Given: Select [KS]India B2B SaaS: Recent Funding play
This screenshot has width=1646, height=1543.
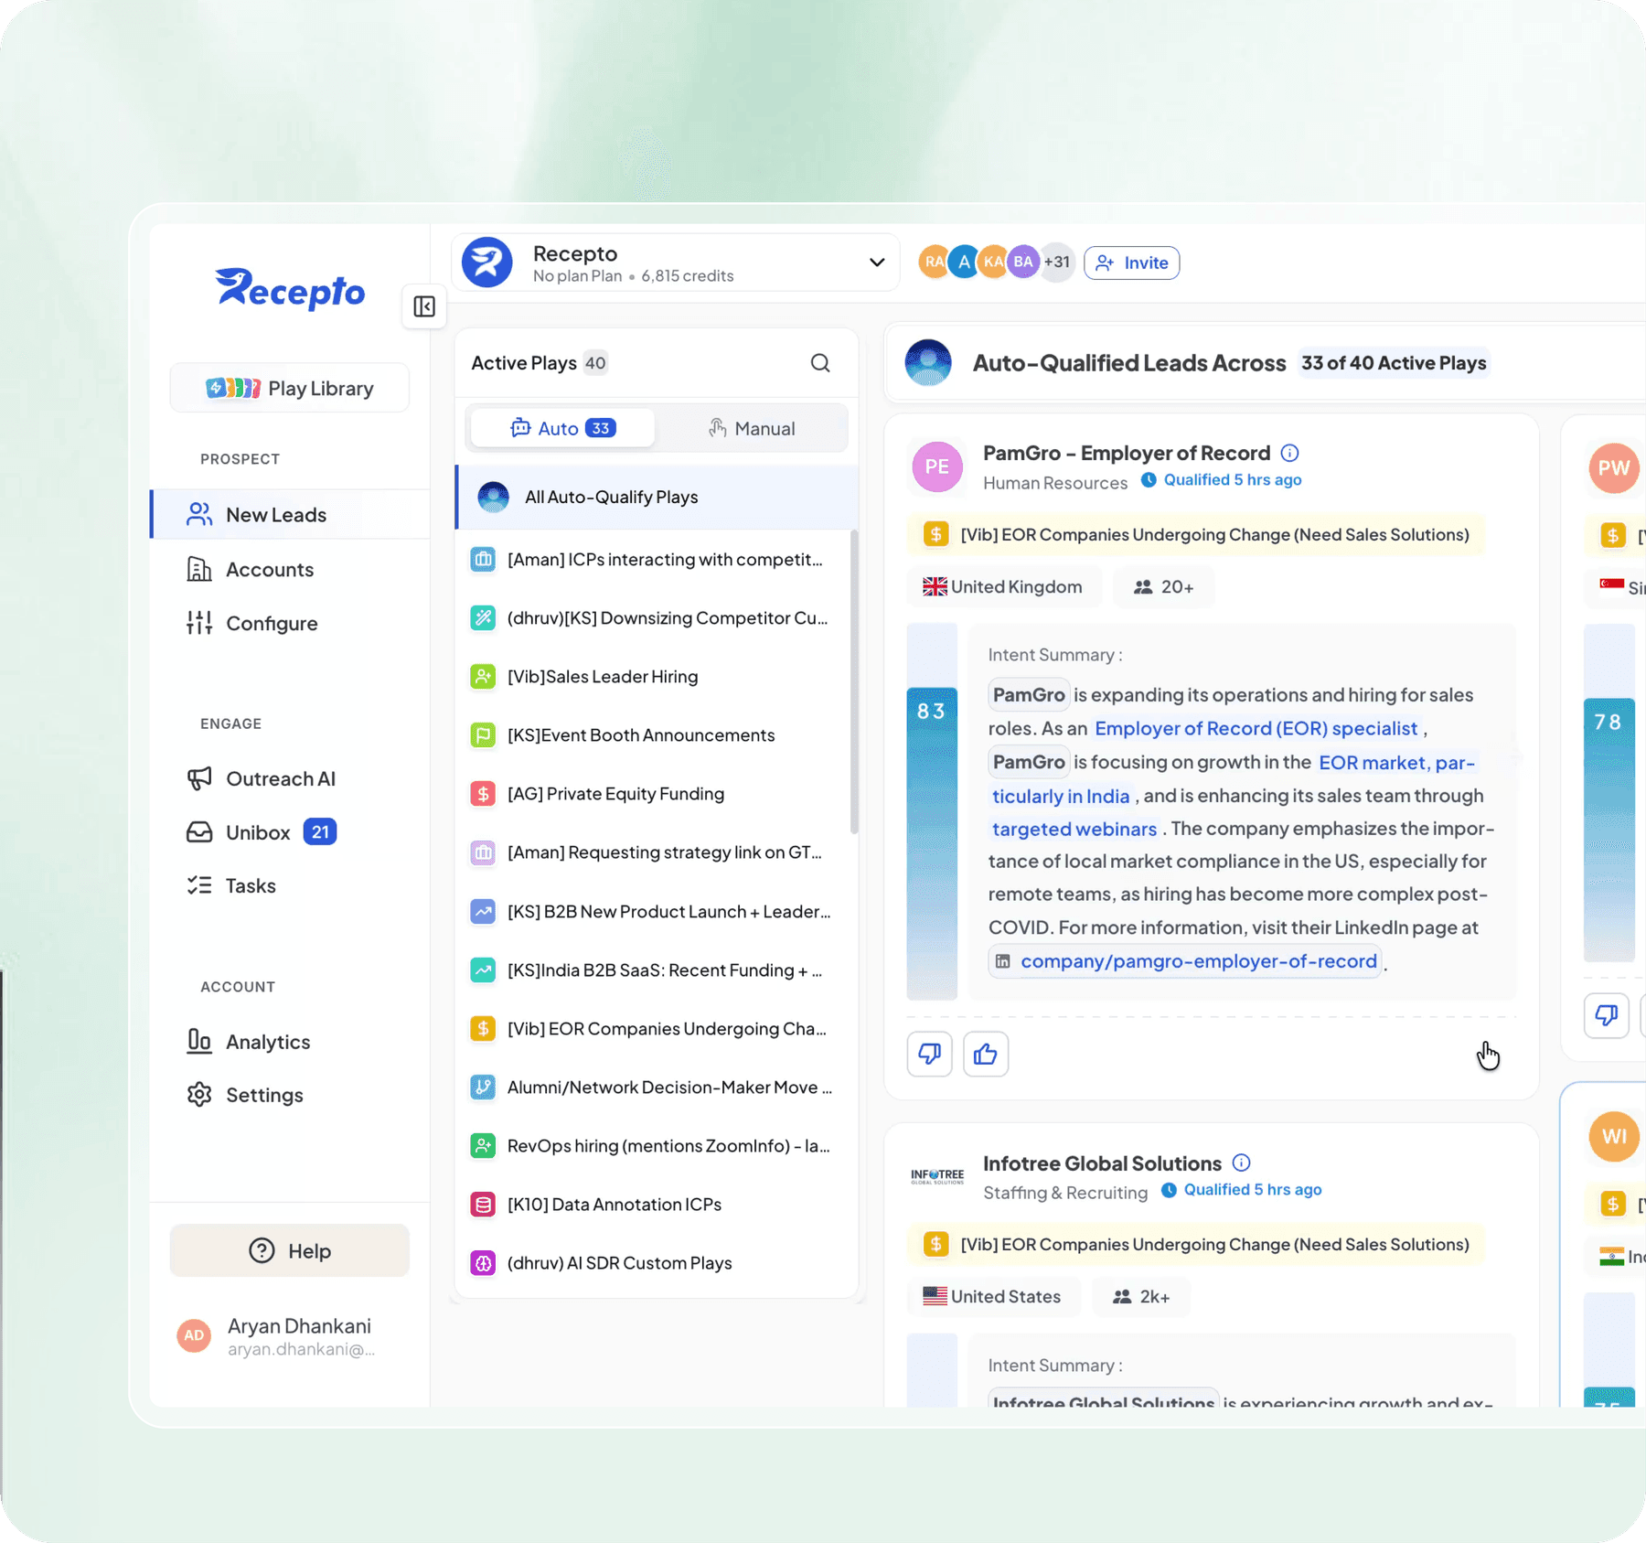Looking at the screenshot, I should point(654,970).
